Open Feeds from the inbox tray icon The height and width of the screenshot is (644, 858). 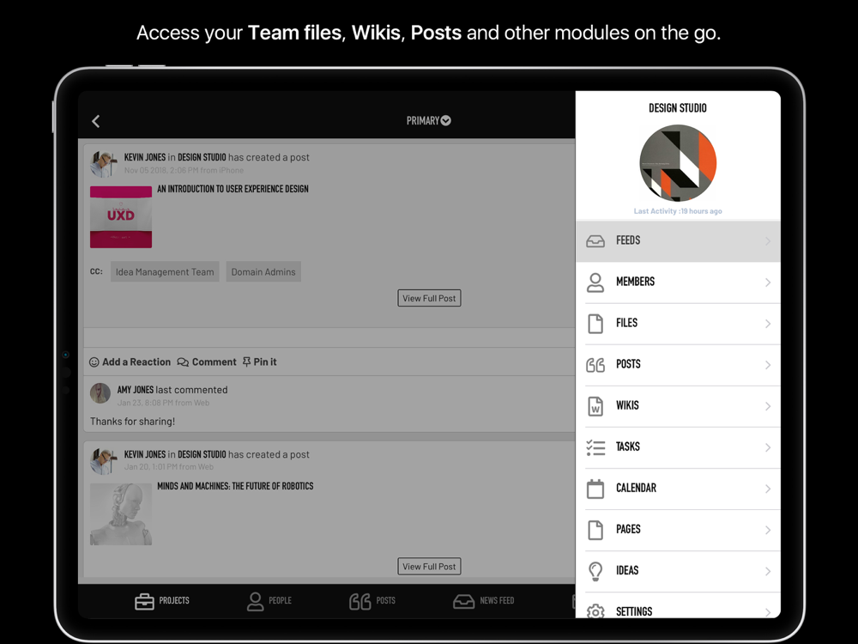coord(595,241)
